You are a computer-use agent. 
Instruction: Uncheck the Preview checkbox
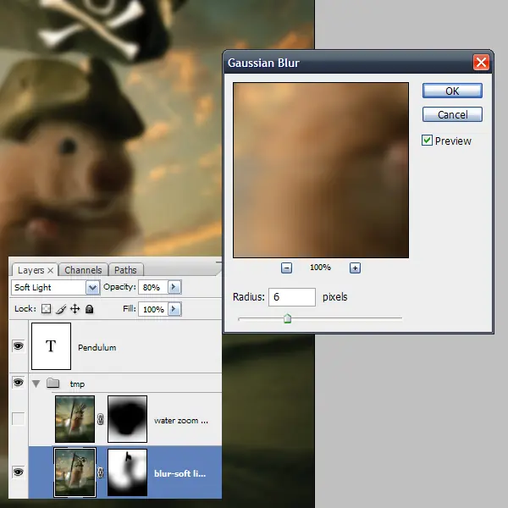point(427,141)
